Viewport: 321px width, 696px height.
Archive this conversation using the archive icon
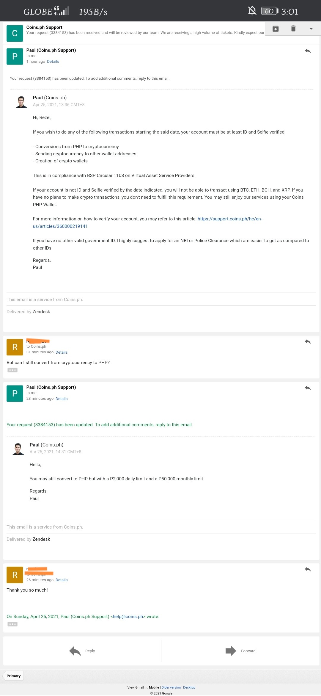pos(276,29)
